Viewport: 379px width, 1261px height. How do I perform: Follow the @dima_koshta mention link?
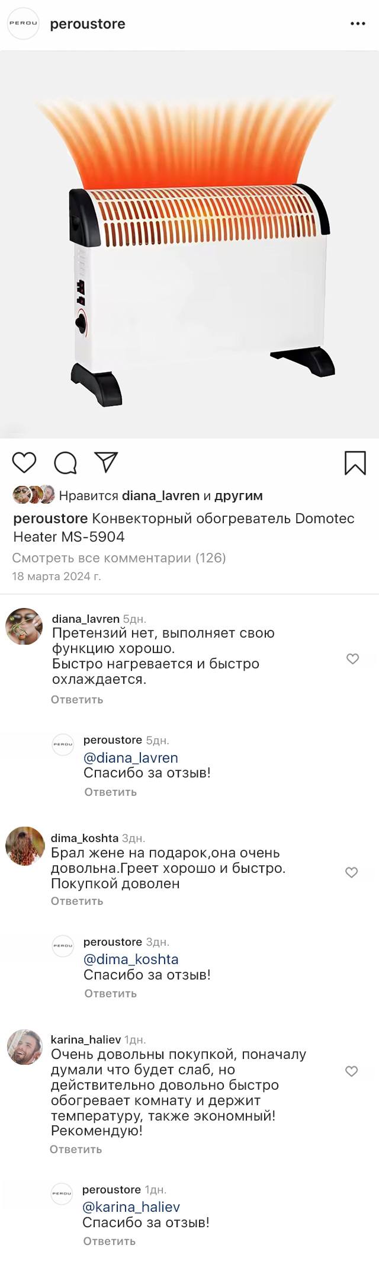(131, 959)
